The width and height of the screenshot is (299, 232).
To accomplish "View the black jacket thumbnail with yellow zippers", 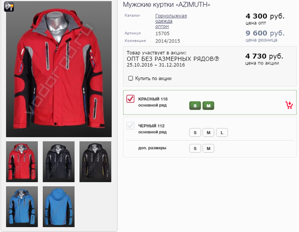I will point(95,161).
